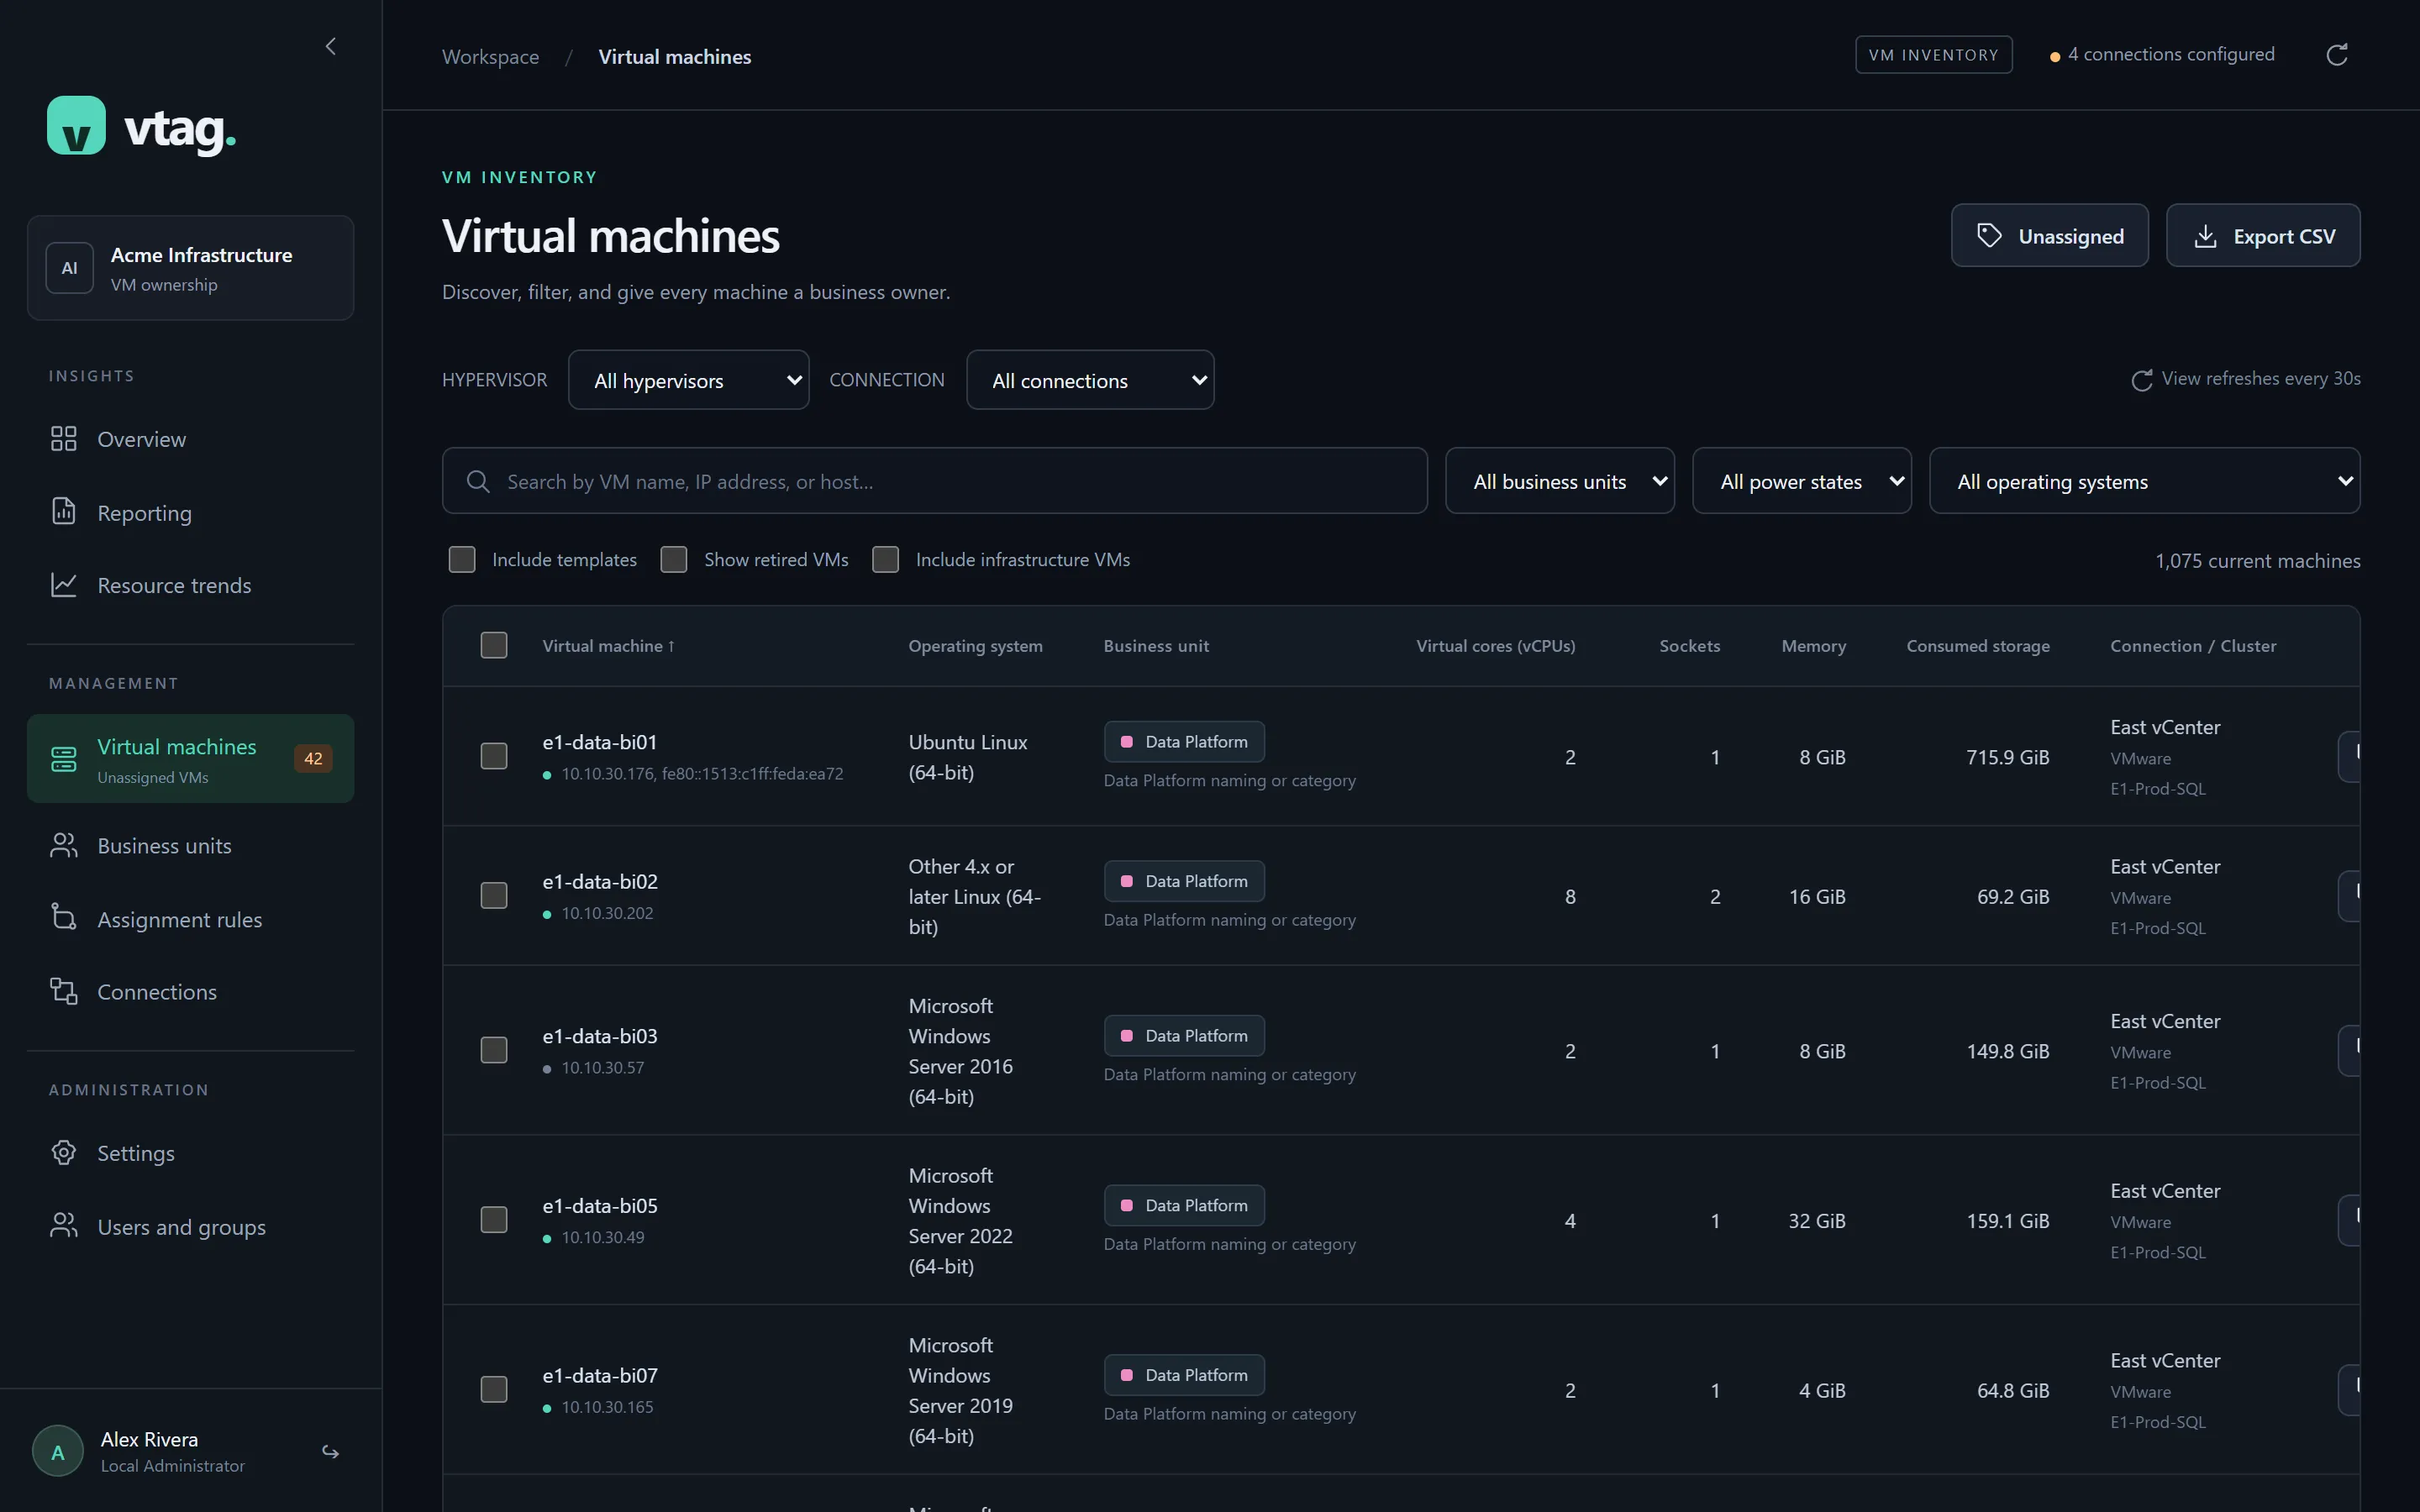Go to Users and groups menu item
Viewport: 2420px width, 1512px height.
pyautogui.click(x=190, y=1226)
